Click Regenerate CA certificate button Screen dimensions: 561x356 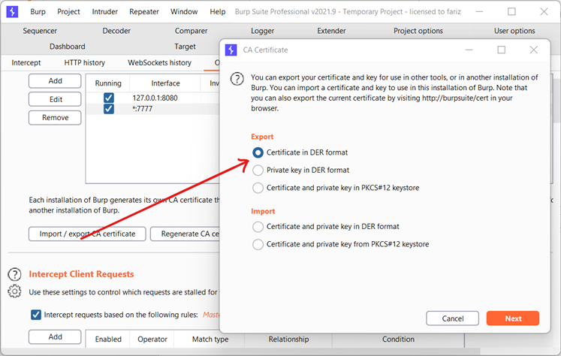tap(185, 234)
